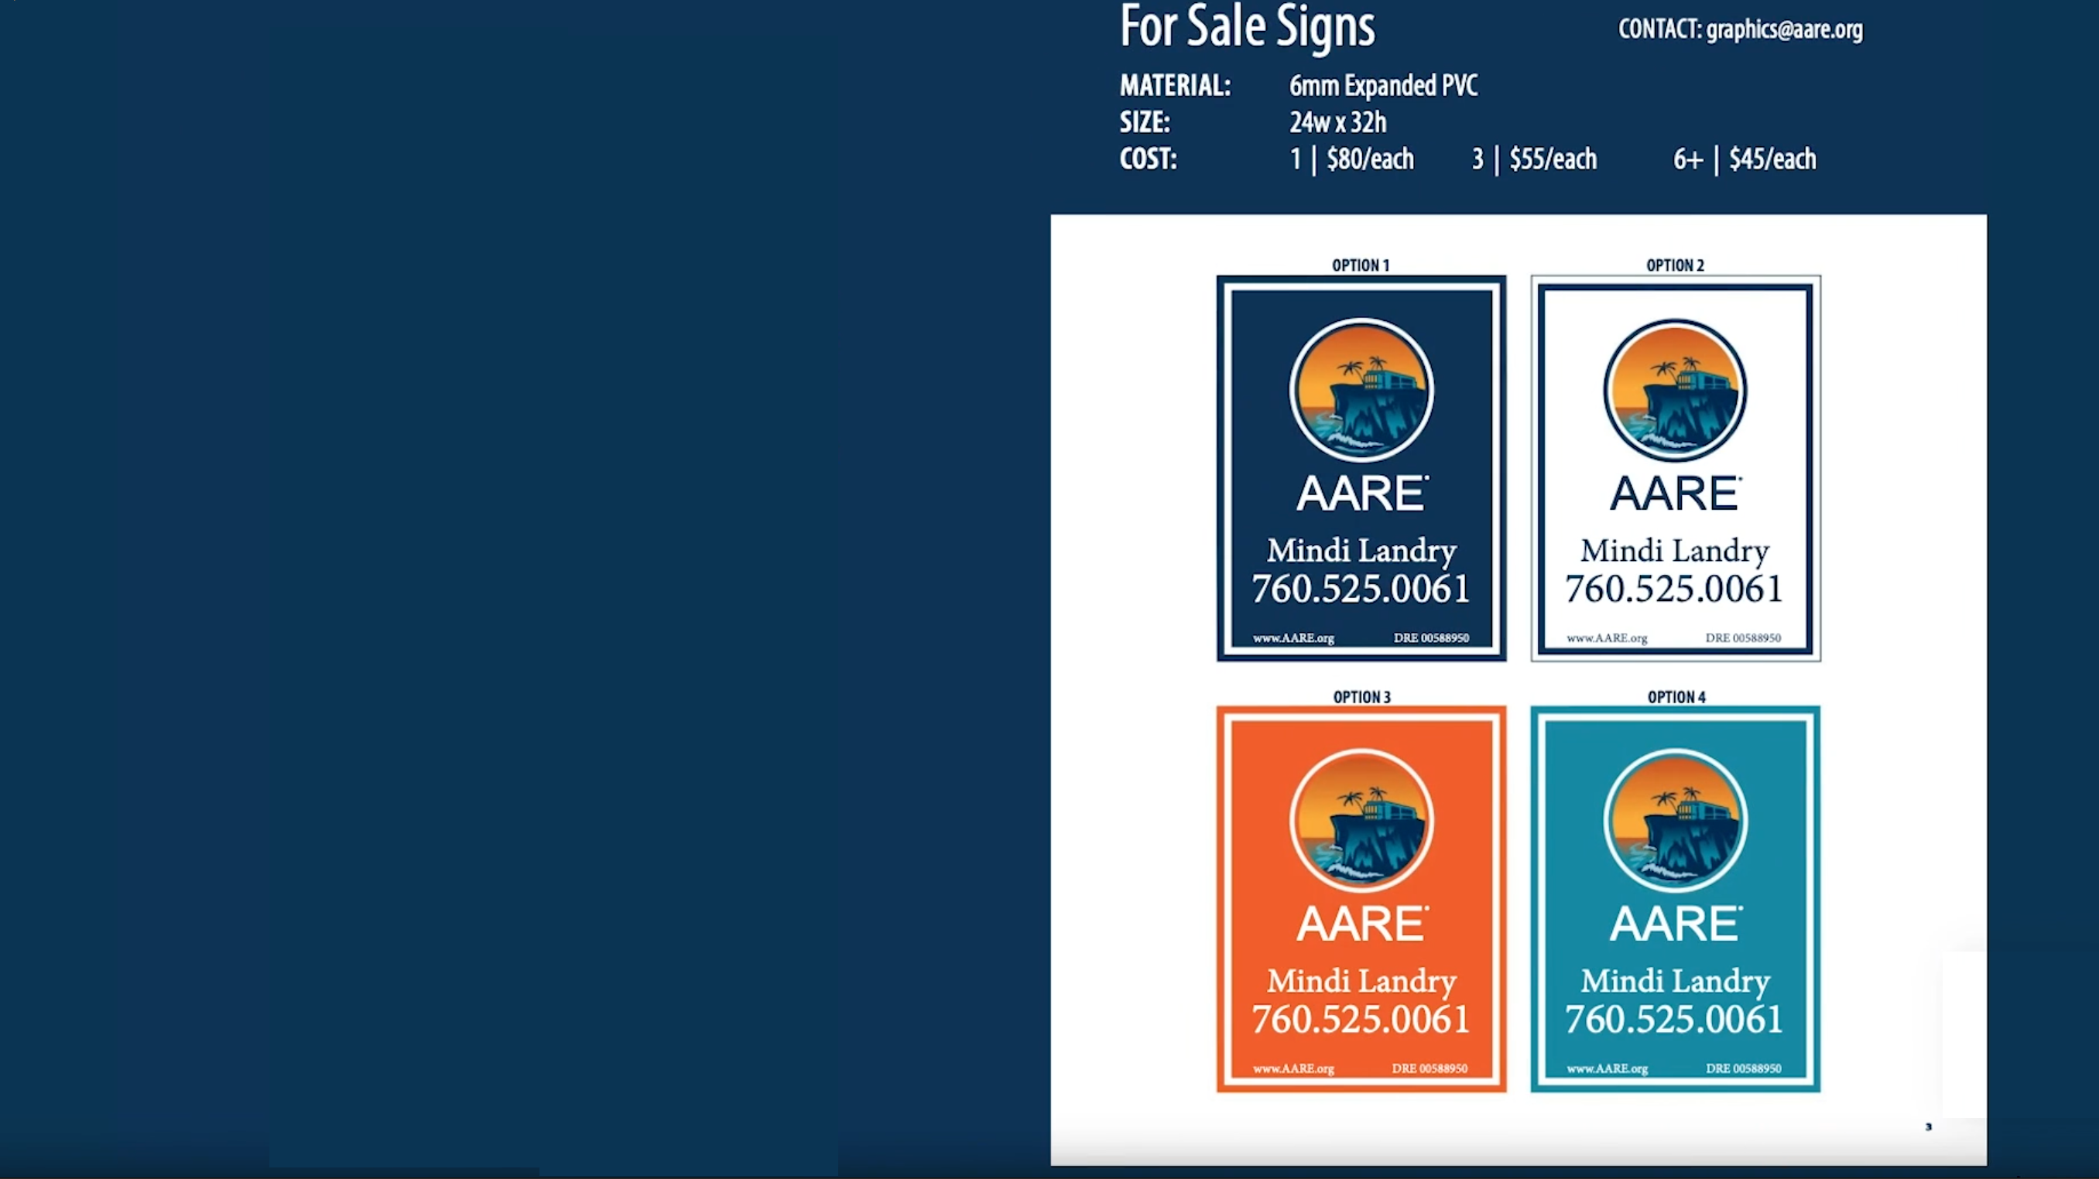Image resolution: width=2099 pixels, height=1179 pixels.
Task: Click phone 760.525.0061 on Option 4 sign
Action: [1674, 1020]
